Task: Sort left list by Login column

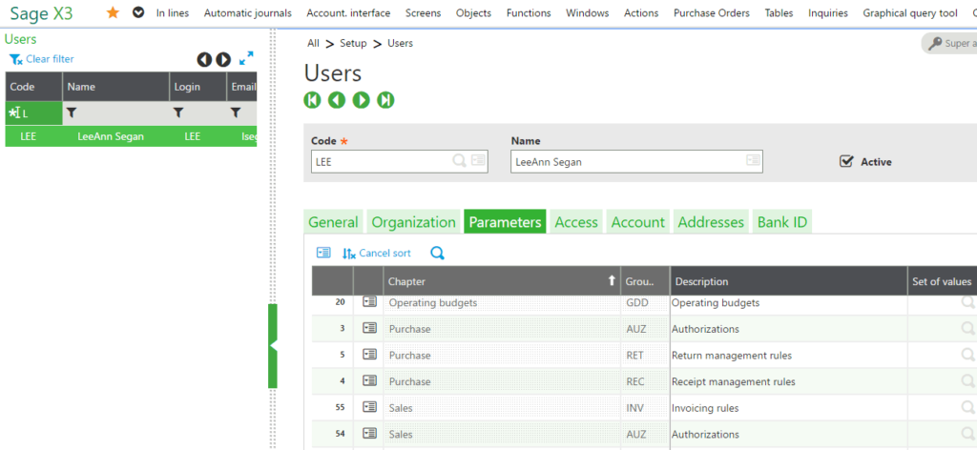Action: [198, 87]
